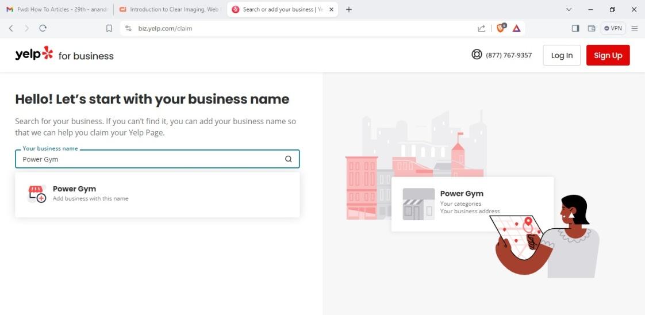Select Power Gym add business suggestion
Image resolution: width=645 pixels, height=315 pixels.
(x=157, y=194)
